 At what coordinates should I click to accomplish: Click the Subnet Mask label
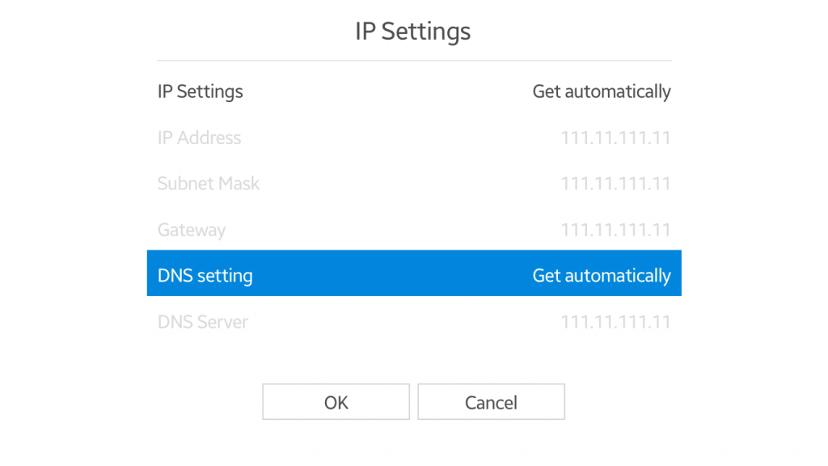209,184
